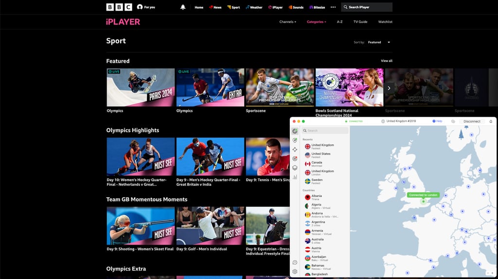
Task: Select Austria Vienna in countries list
Action: (324, 250)
